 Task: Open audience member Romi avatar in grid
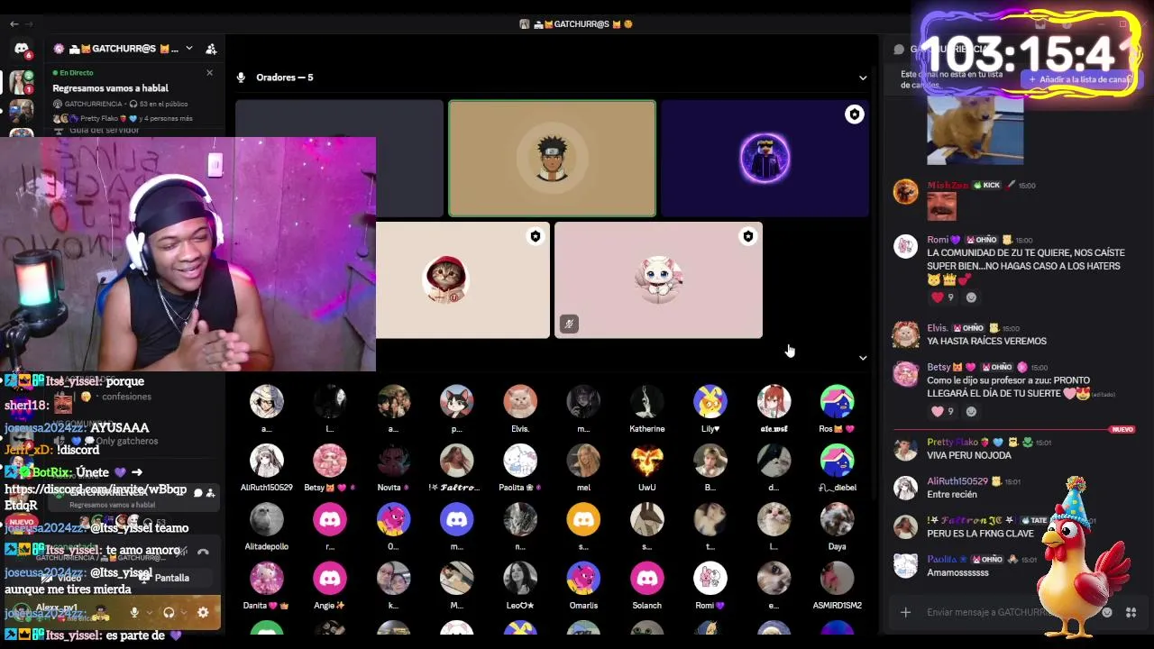[x=710, y=579]
